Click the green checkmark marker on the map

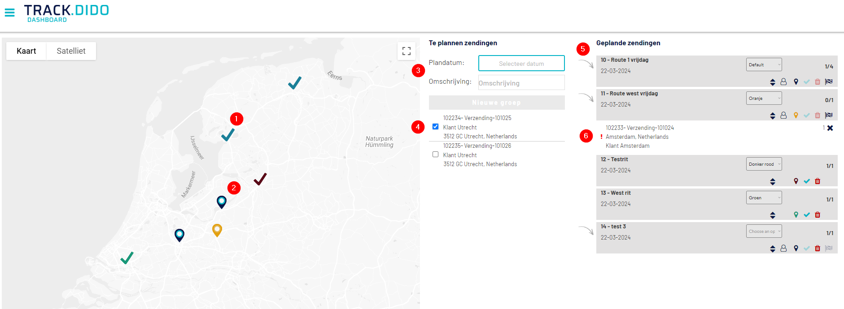tap(127, 258)
